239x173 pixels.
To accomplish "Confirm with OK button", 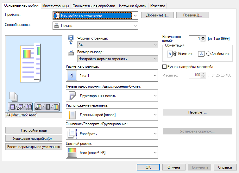I will (148, 167).
